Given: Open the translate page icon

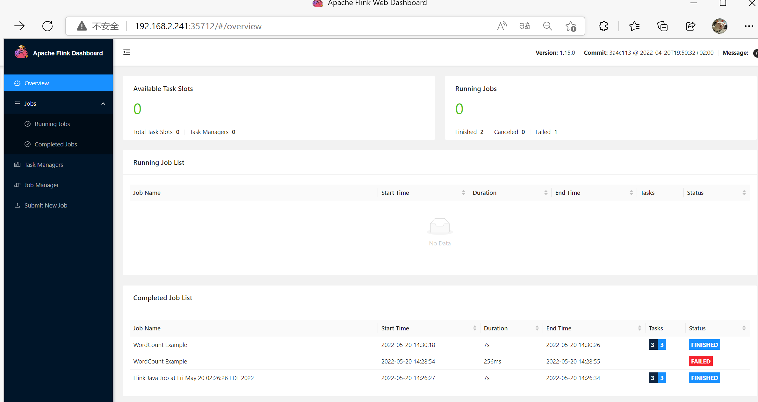Looking at the screenshot, I should coord(525,26).
